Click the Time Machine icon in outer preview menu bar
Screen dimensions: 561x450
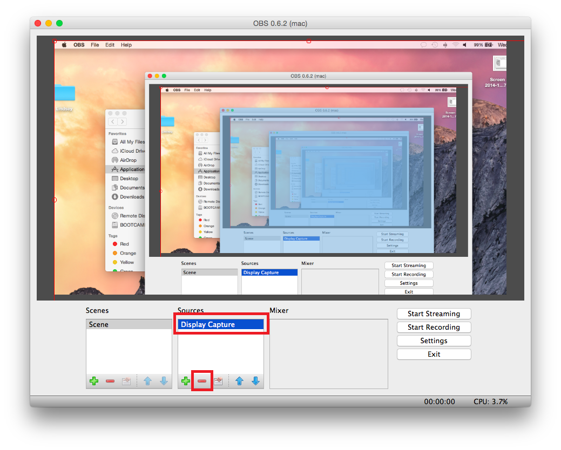[x=434, y=45]
